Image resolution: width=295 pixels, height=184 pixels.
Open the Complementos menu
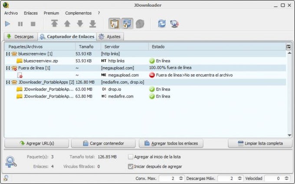[x=78, y=13]
